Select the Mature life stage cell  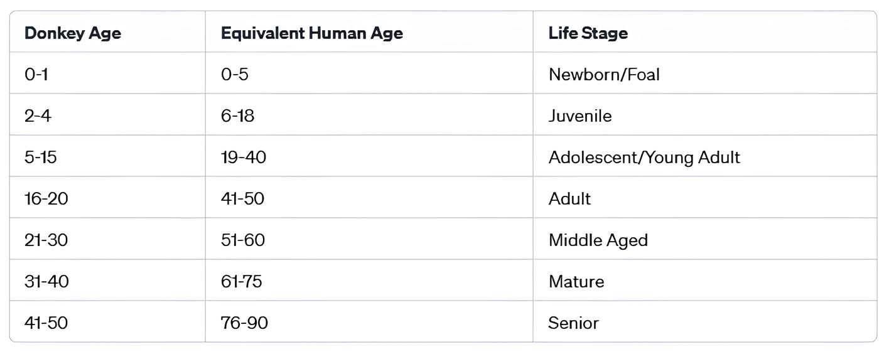click(576, 282)
